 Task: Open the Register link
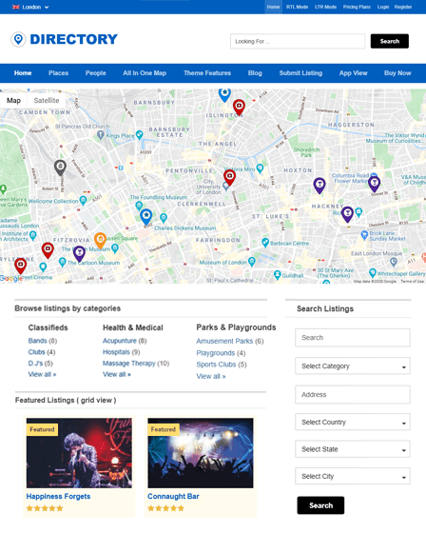pyautogui.click(x=403, y=7)
